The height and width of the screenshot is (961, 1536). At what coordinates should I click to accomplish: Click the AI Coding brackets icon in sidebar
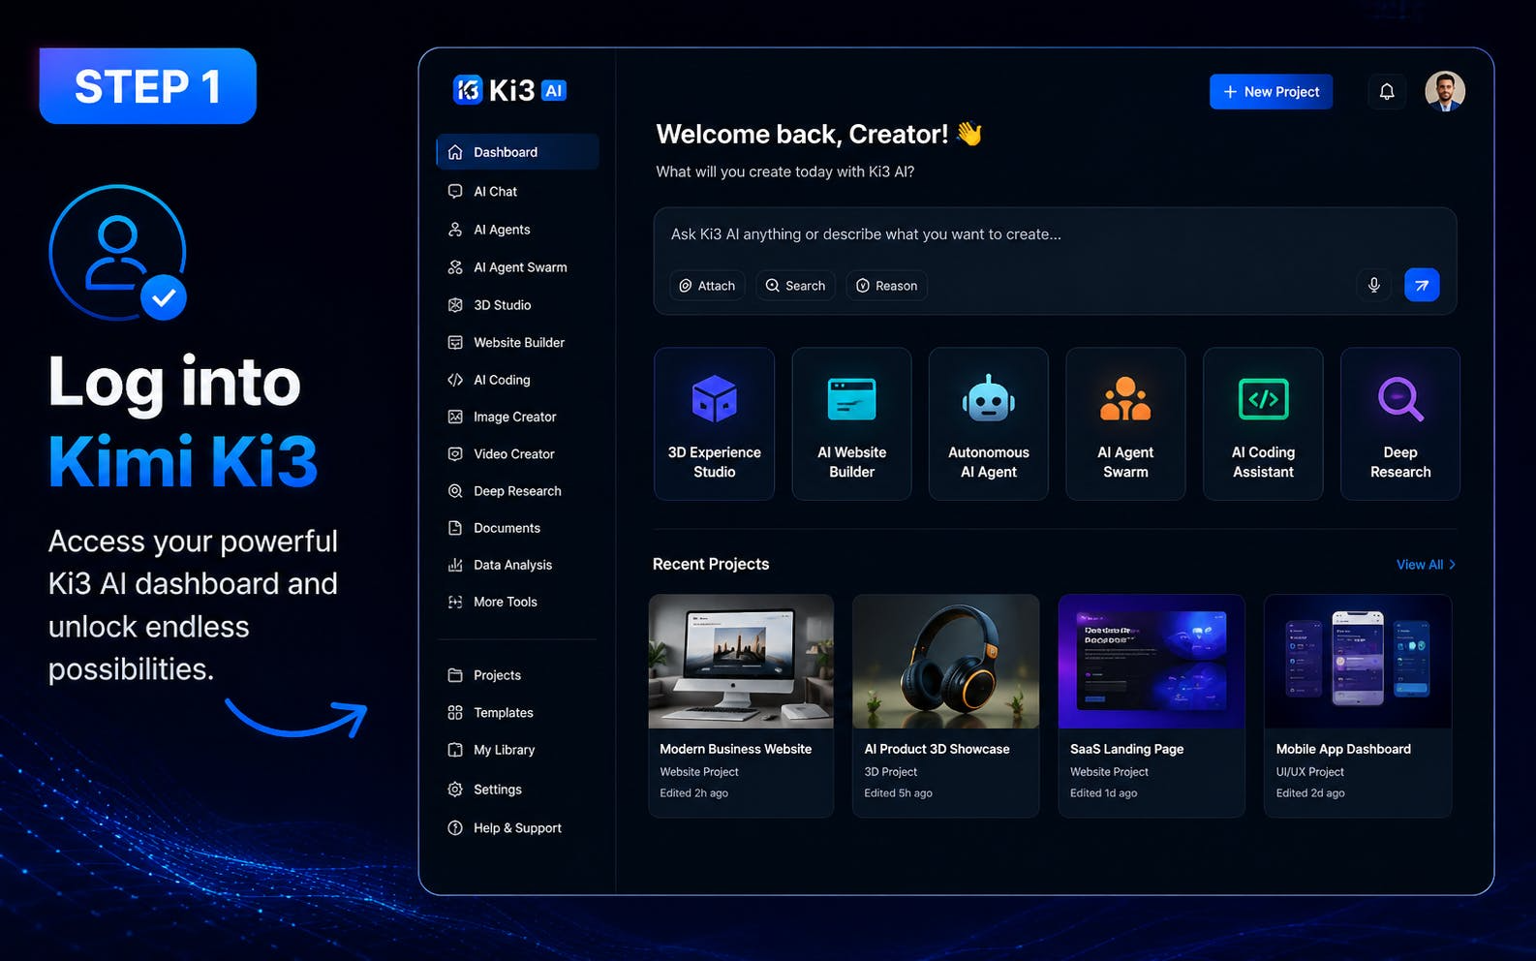(x=455, y=380)
